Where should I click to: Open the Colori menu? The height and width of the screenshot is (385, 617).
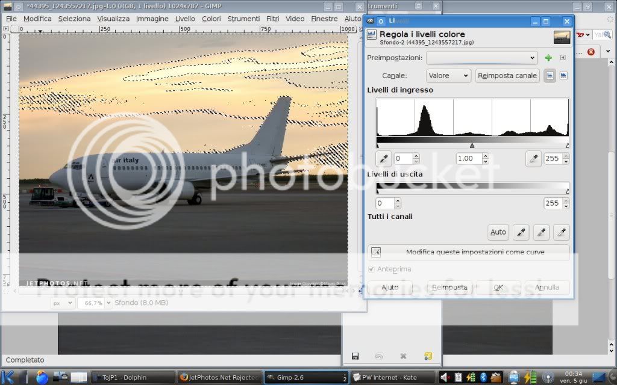[211, 19]
